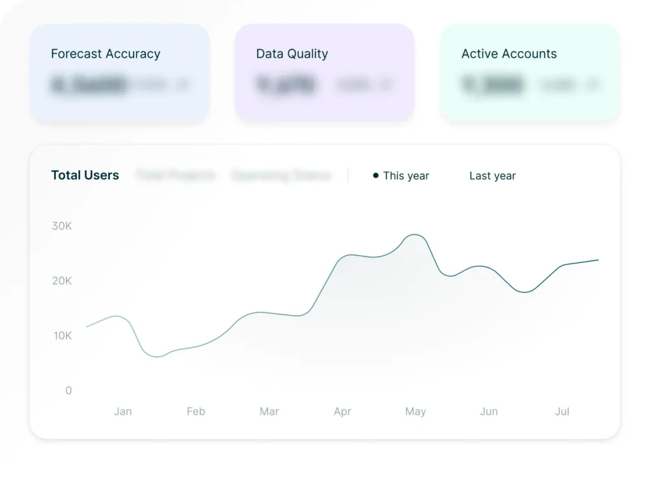The width and height of the screenshot is (651, 477).
Task: Open the Forecast Accuracy metric card
Action: pos(120,72)
